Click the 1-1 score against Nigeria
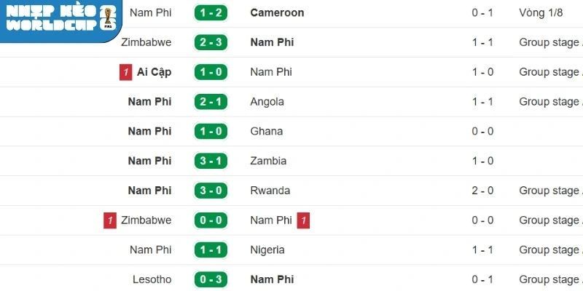The height and width of the screenshot is (291, 583). coord(212,250)
